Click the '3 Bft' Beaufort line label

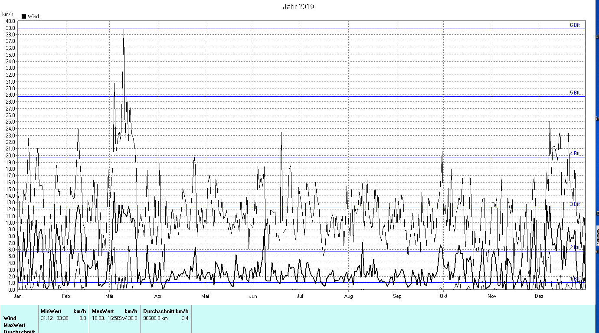(575, 204)
